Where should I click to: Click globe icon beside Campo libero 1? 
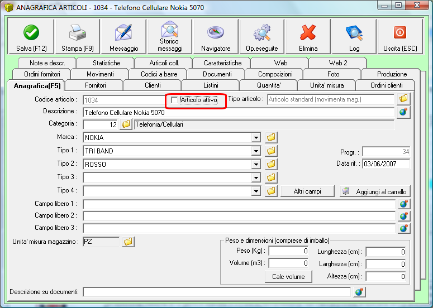(x=404, y=204)
